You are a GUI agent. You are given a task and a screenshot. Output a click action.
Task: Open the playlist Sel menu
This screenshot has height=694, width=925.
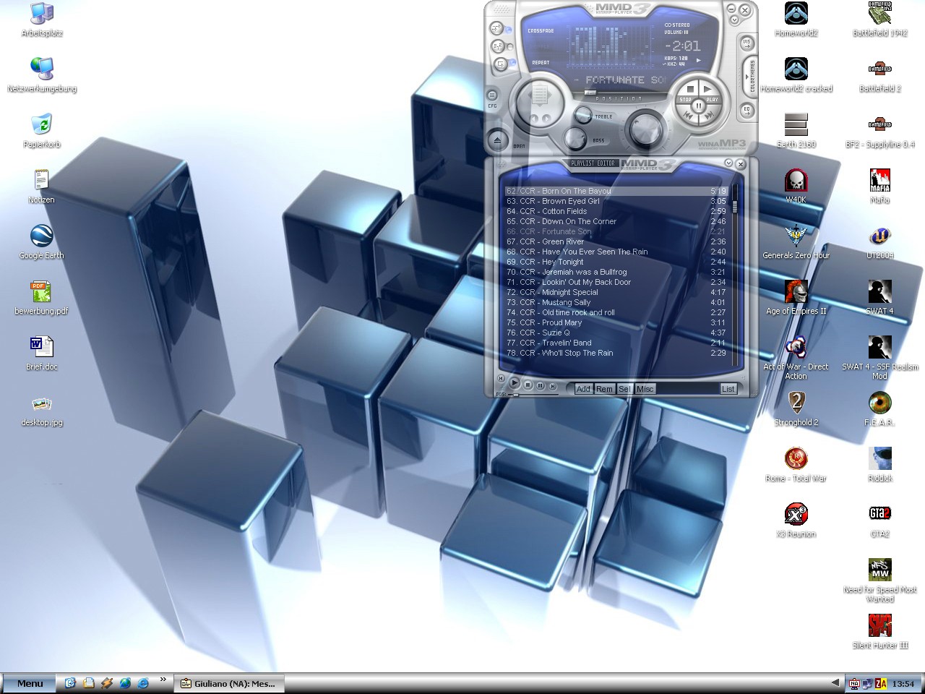click(624, 388)
